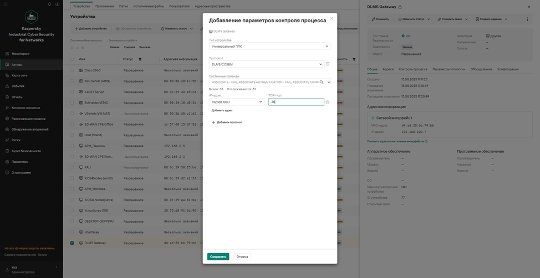Click Добавить адрес link in dialog
This screenshot has height=278, width=540.
pyautogui.click(x=222, y=110)
